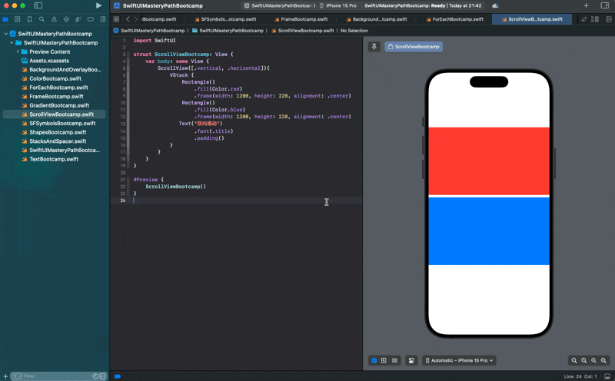Click the ScrollViewBootcamp preview chip

click(414, 47)
